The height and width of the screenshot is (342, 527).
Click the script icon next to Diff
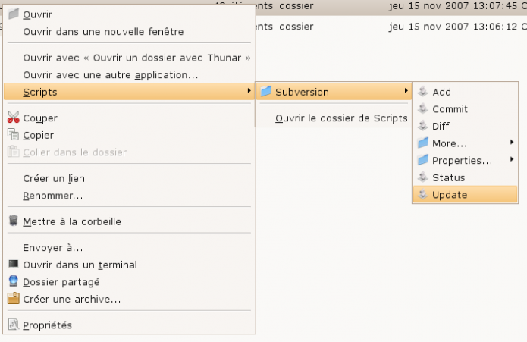[423, 126]
